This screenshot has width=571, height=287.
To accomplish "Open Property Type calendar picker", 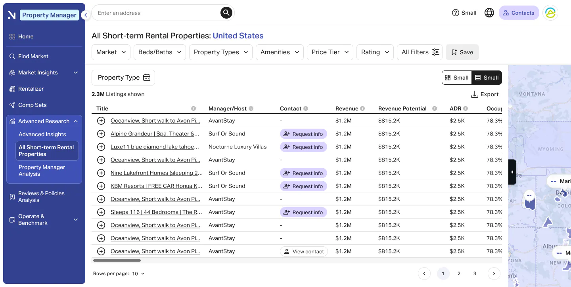I will pyautogui.click(x=123, y=78).
